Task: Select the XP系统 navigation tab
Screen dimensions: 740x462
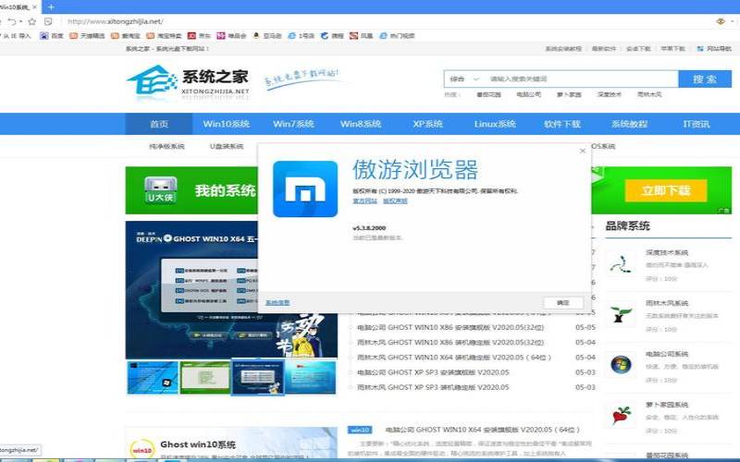Action: (x=427, y=124)
